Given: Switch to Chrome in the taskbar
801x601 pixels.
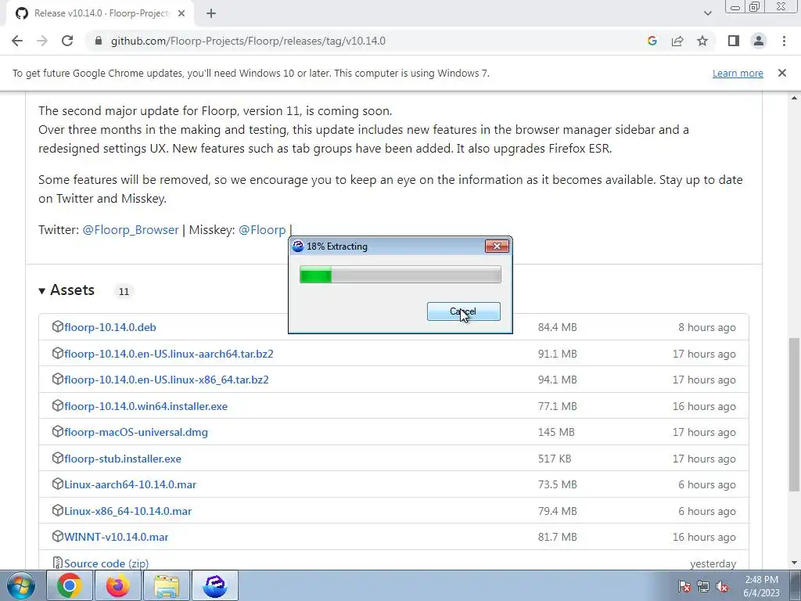Looking at the screenshot, I should [x=70, y=585].
